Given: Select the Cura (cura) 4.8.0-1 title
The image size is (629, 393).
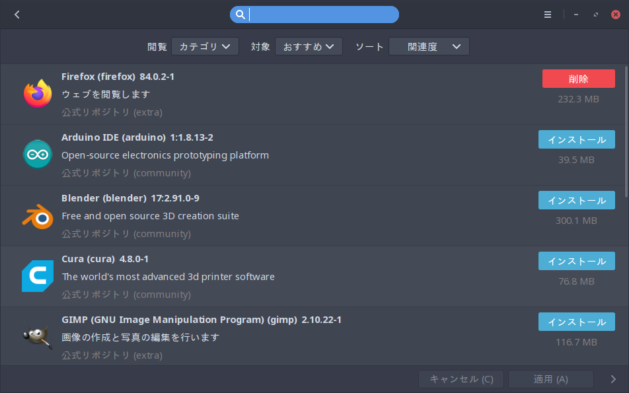Looking at the screenshot, I should (x=105, y=259).
